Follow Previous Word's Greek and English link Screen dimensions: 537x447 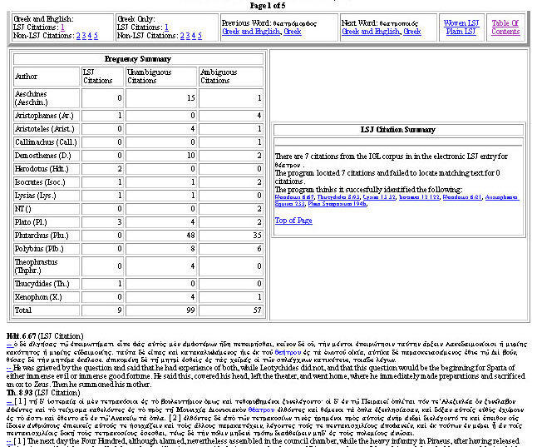(x=251, y=32)
